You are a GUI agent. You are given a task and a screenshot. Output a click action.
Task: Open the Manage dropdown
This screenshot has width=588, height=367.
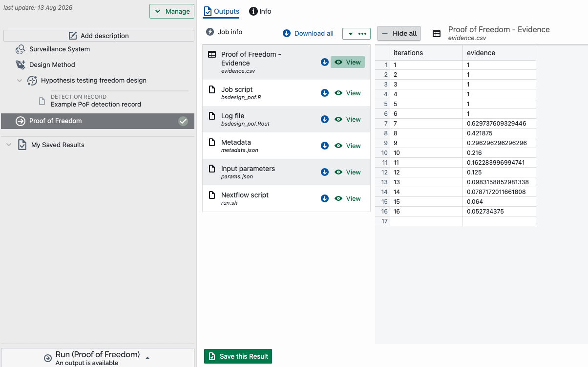(x=172, y=11)
